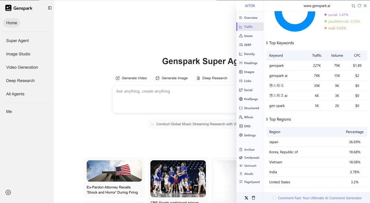370x203 pixels.
Task: Open the Overview section
Action: coord(250,18)
